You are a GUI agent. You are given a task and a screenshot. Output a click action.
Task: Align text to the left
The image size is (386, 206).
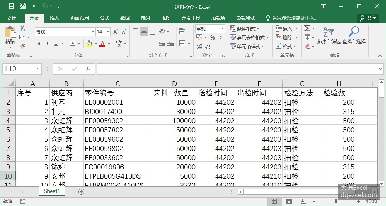[135, 44]
